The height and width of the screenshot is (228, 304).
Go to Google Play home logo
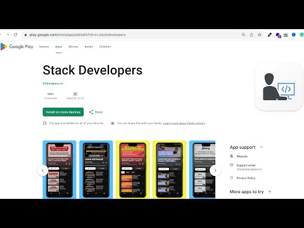(x=16, y=47)
